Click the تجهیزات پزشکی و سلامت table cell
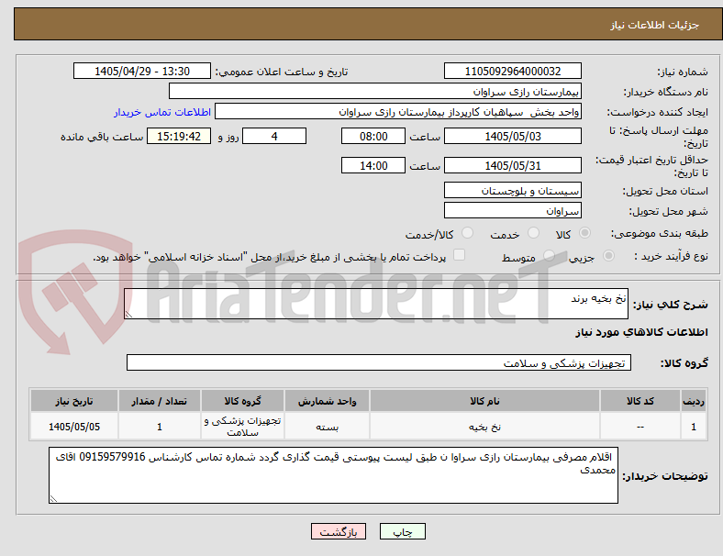This screenshot has width=723, height=556. click(x=242, y=427)
